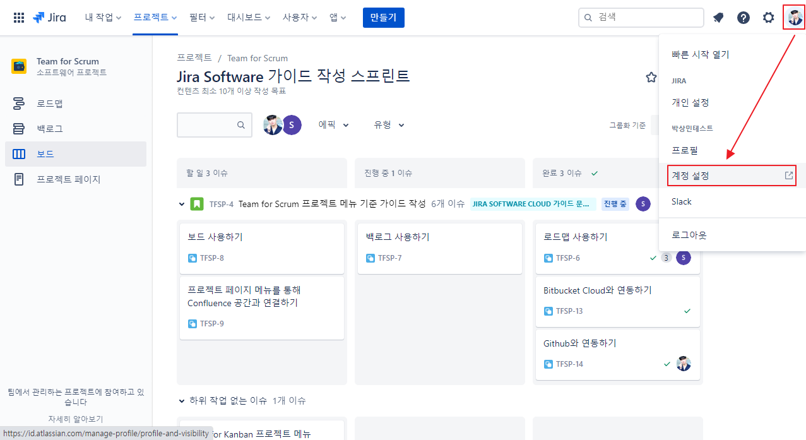Image resolution: width=806 pixels, height=440 pixels.
Task: Filter board by photo avatar assignee
Action: pos(273,125)
